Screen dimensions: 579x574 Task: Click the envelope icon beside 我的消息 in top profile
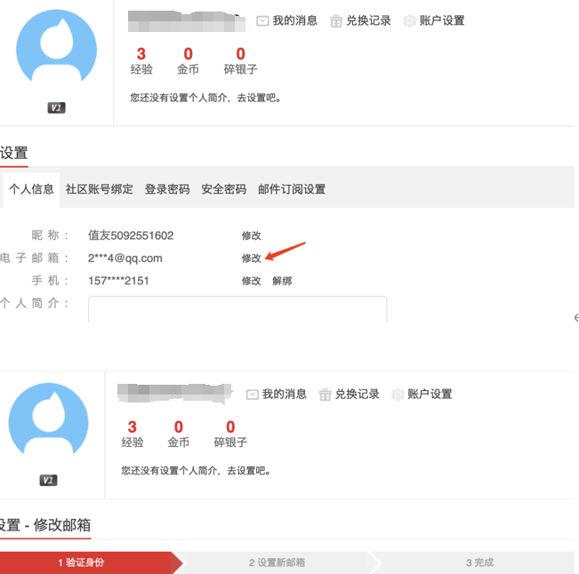tap(262, 21)
